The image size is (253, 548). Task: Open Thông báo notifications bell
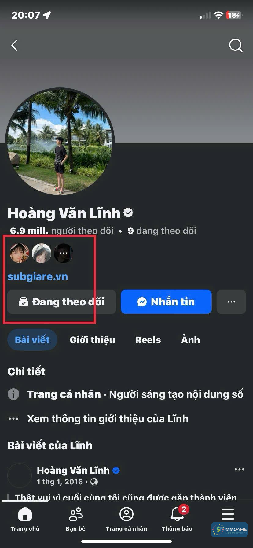(x=177, y=514)
